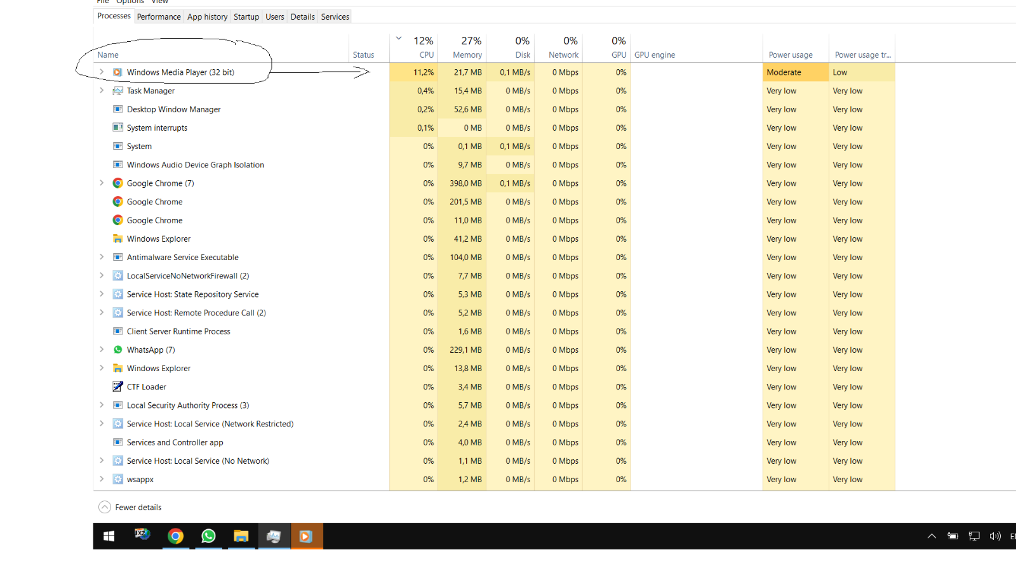The width and height of the screenshot is (1016, 571).
Task: Open Windows Media Player taskbar icon
Action: tap(307, 536)
